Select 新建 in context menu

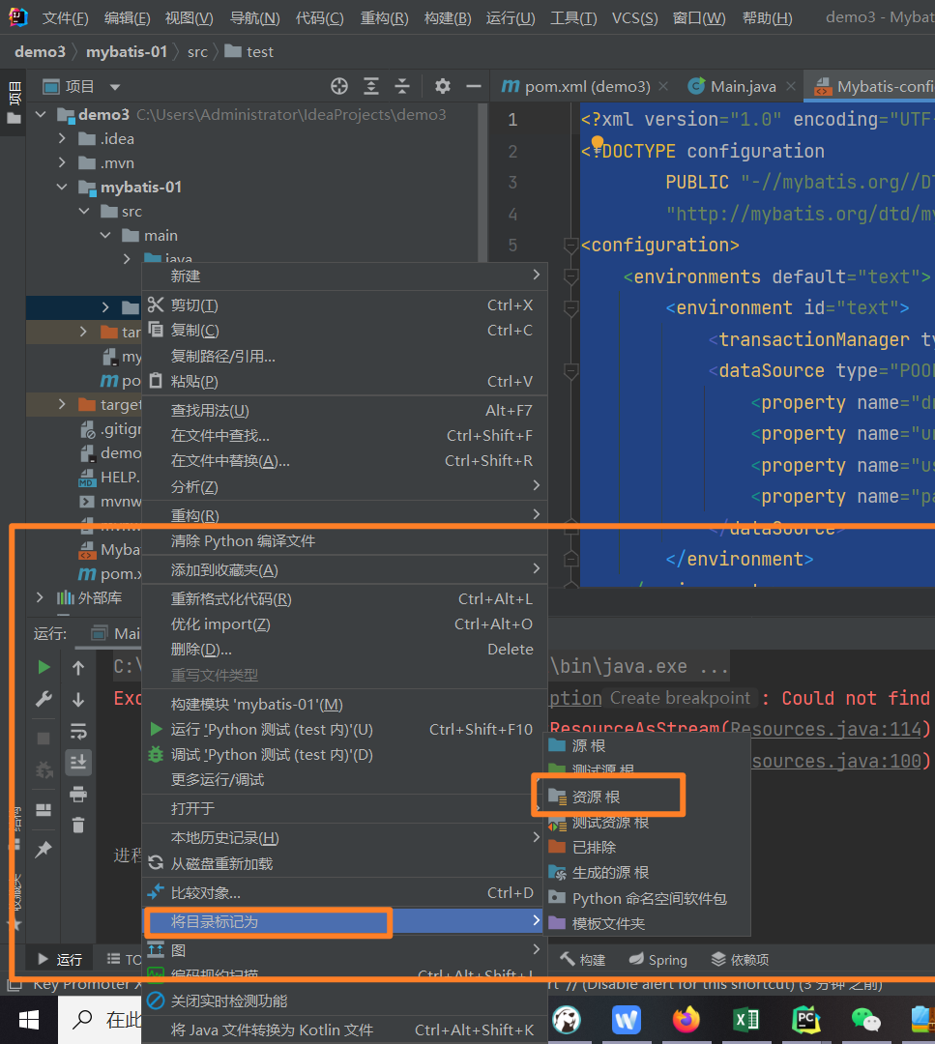coord(345,276)
